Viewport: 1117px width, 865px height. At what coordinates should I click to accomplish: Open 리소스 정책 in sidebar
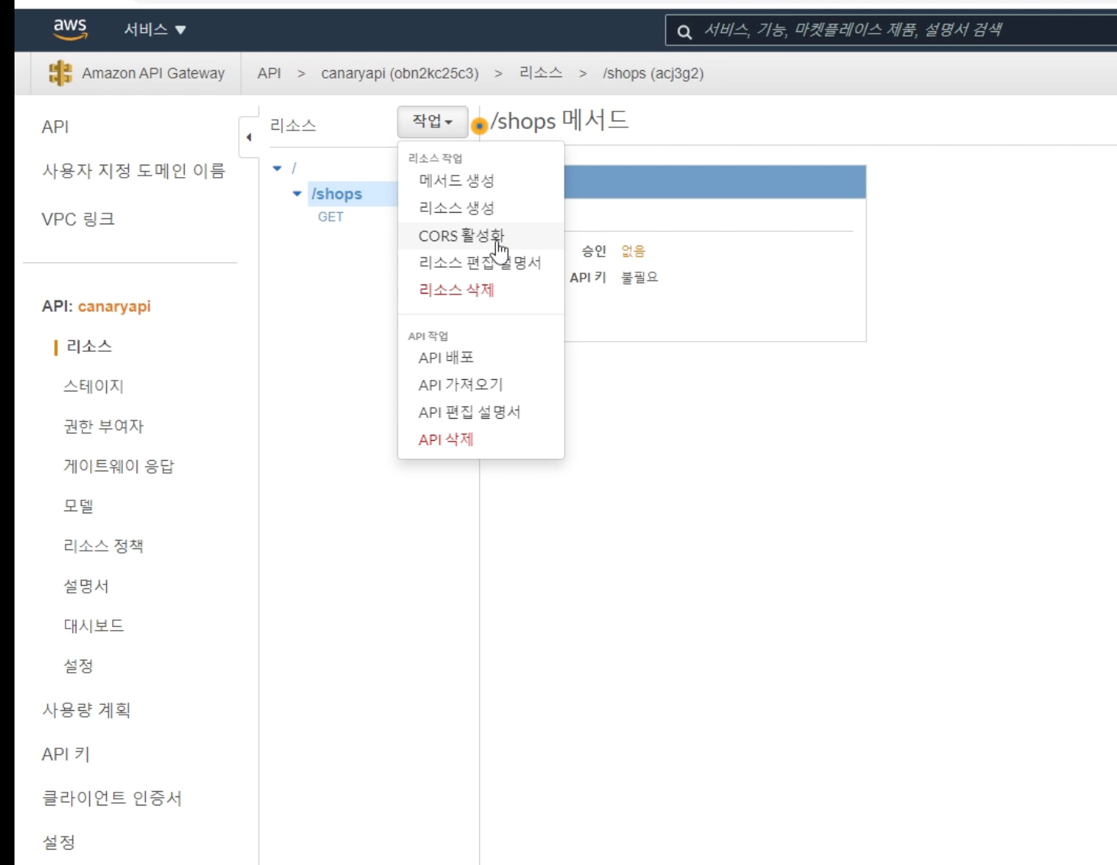pos(103,546)
